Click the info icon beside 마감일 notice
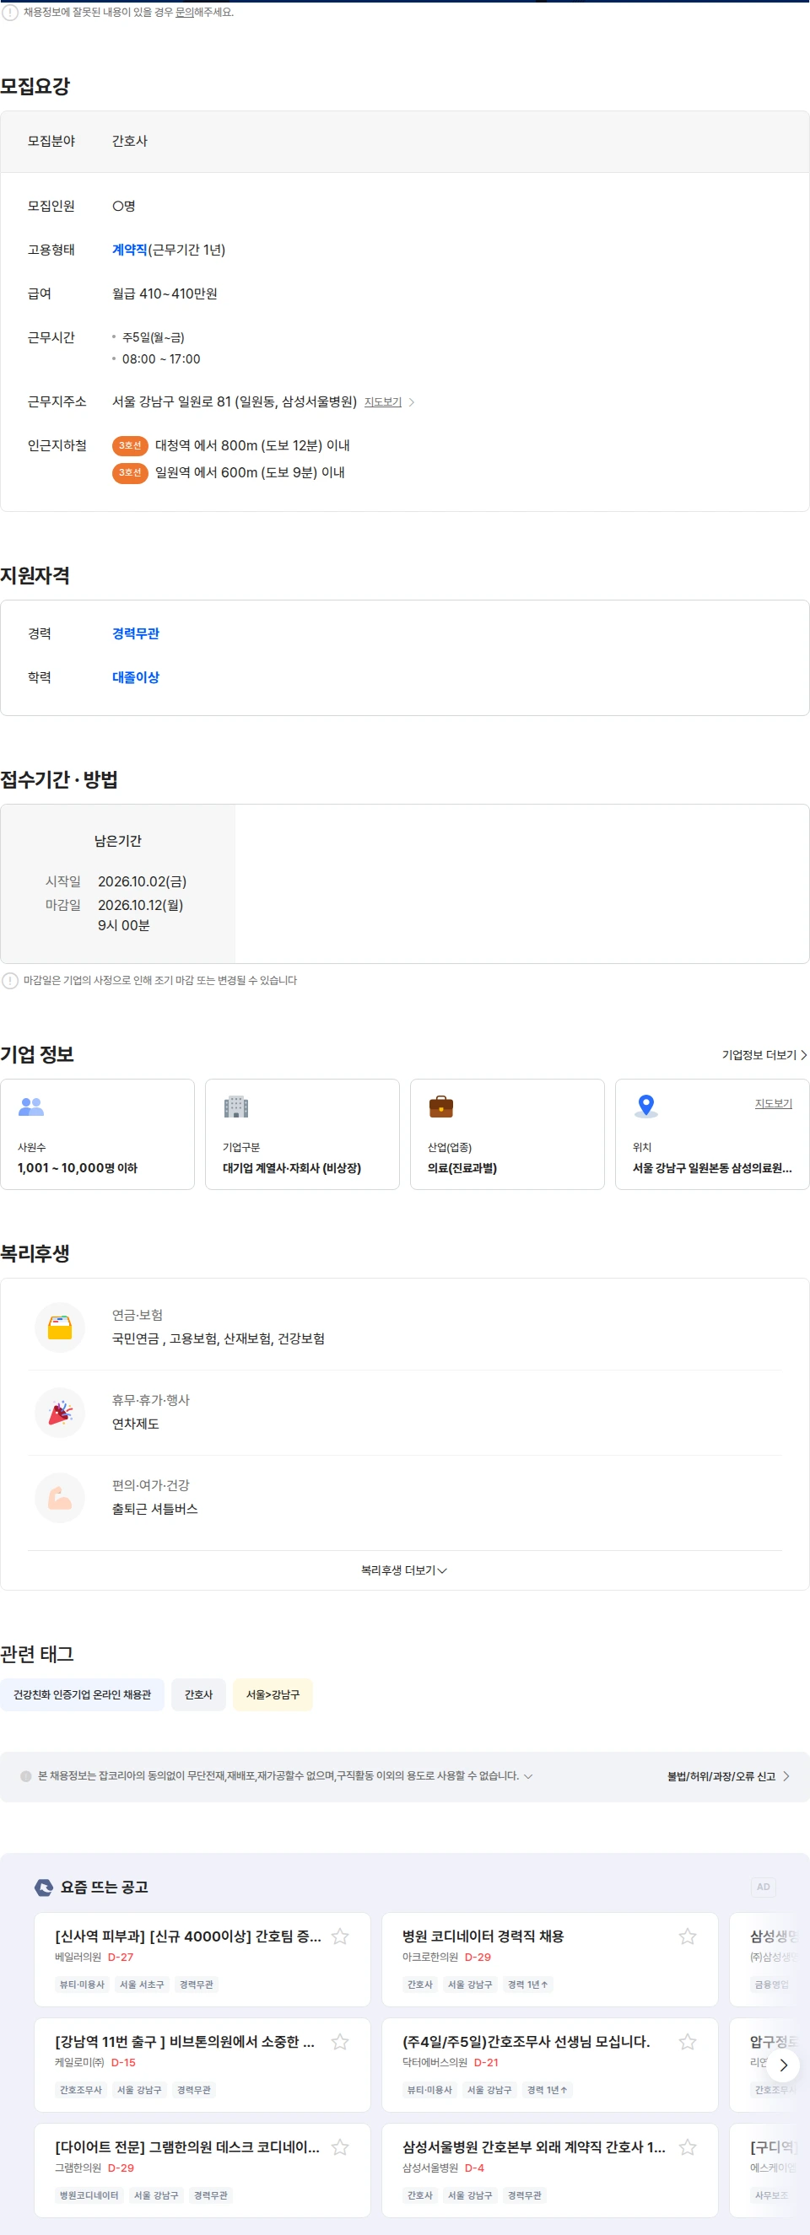Screen dimensions: 810x2235 9,980
